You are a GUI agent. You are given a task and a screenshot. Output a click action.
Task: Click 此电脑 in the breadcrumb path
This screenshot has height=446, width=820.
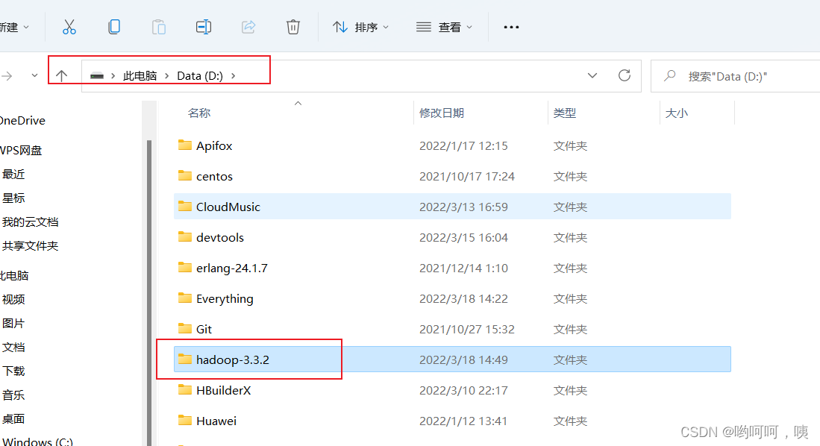[139, 75]
